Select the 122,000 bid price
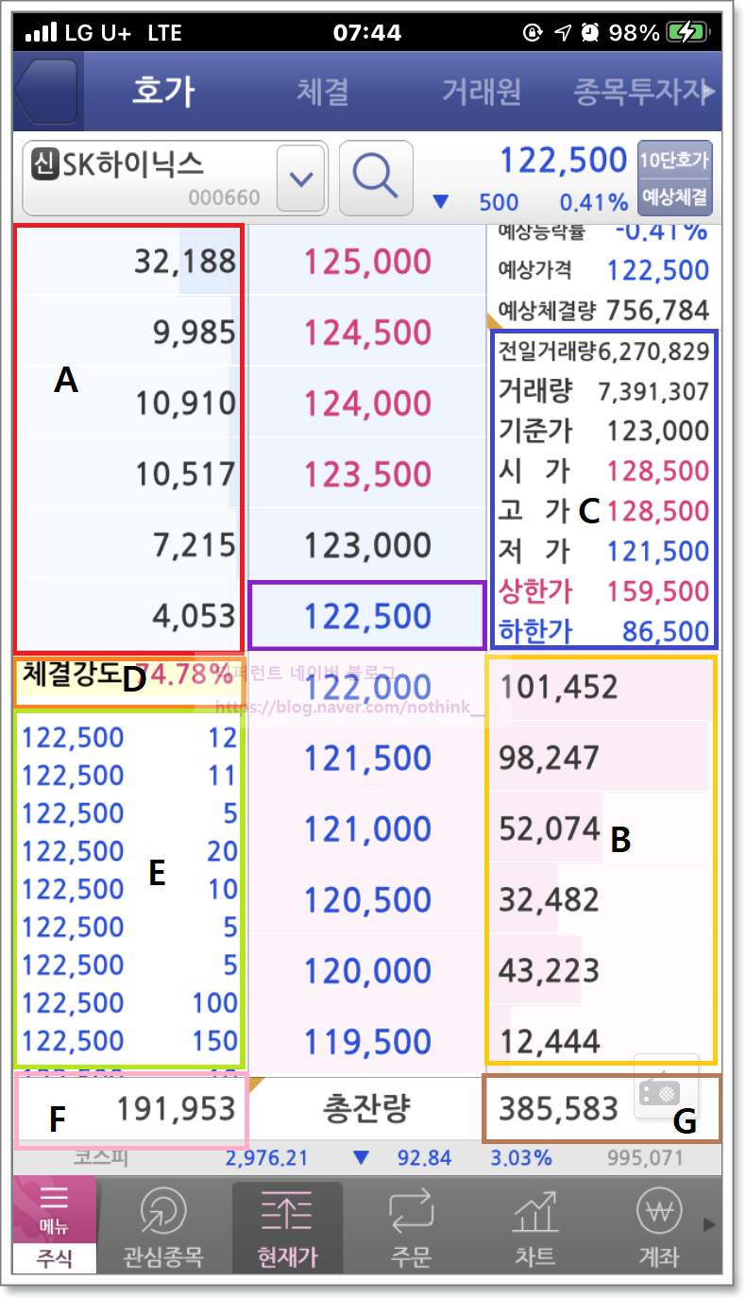The height and width of the screenshot is (1298, 746). click(365, 687)
